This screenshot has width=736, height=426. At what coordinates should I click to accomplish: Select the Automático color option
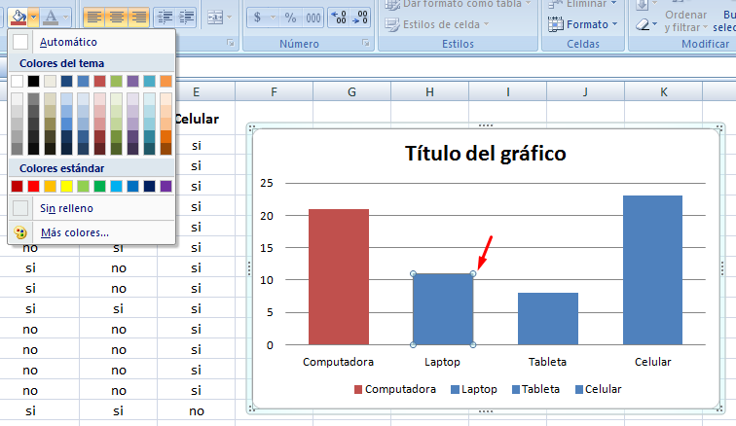[68, 42]
